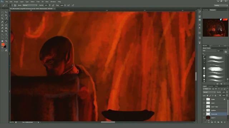
Task: Click the options bar Opacity value field
Action: click(46, 5)
